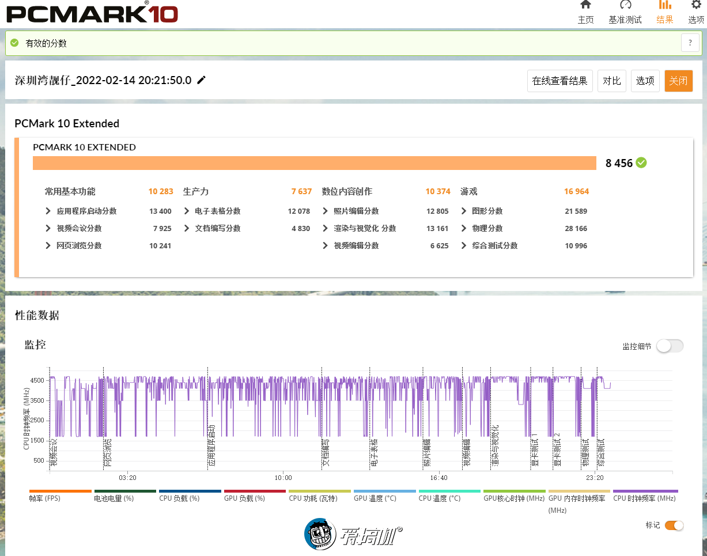Edit result name with pencil icon
The image size is (707, 556).
coord(201,80)
